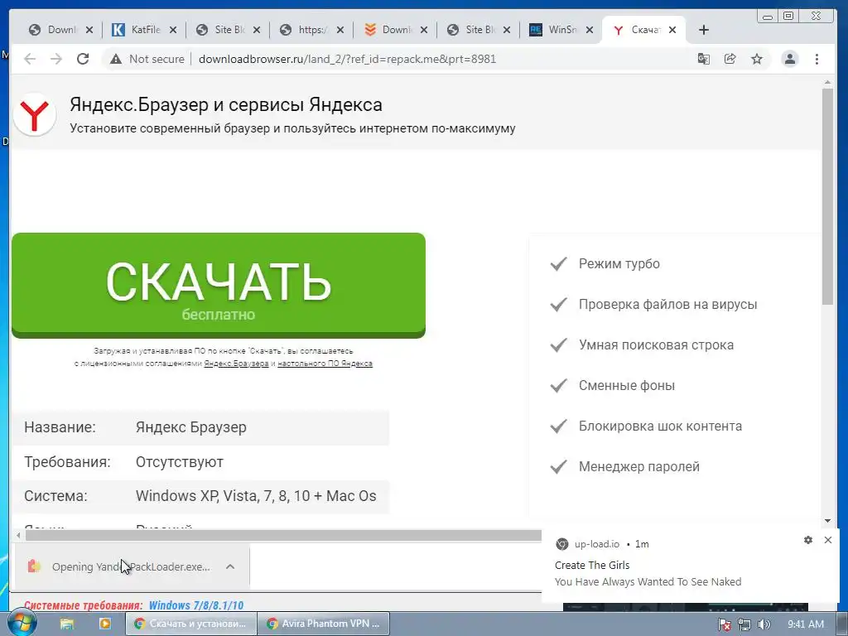Bookmark this page with the star
The image size is (848, 636).
coord(757,59)
